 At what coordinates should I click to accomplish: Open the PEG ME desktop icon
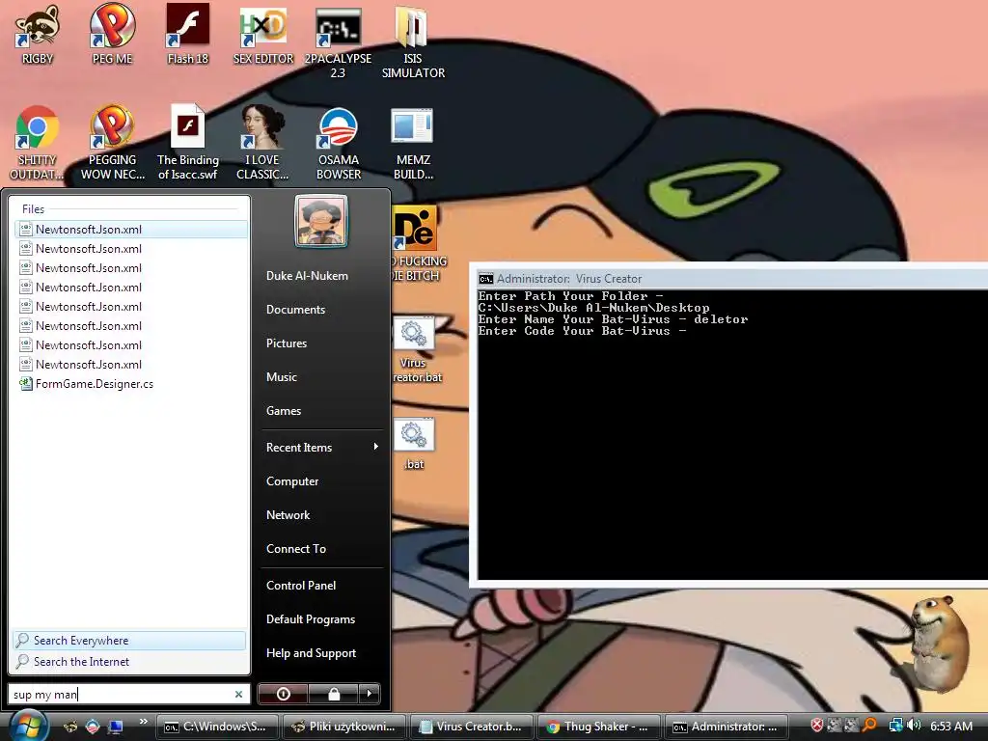pos(112,35)
